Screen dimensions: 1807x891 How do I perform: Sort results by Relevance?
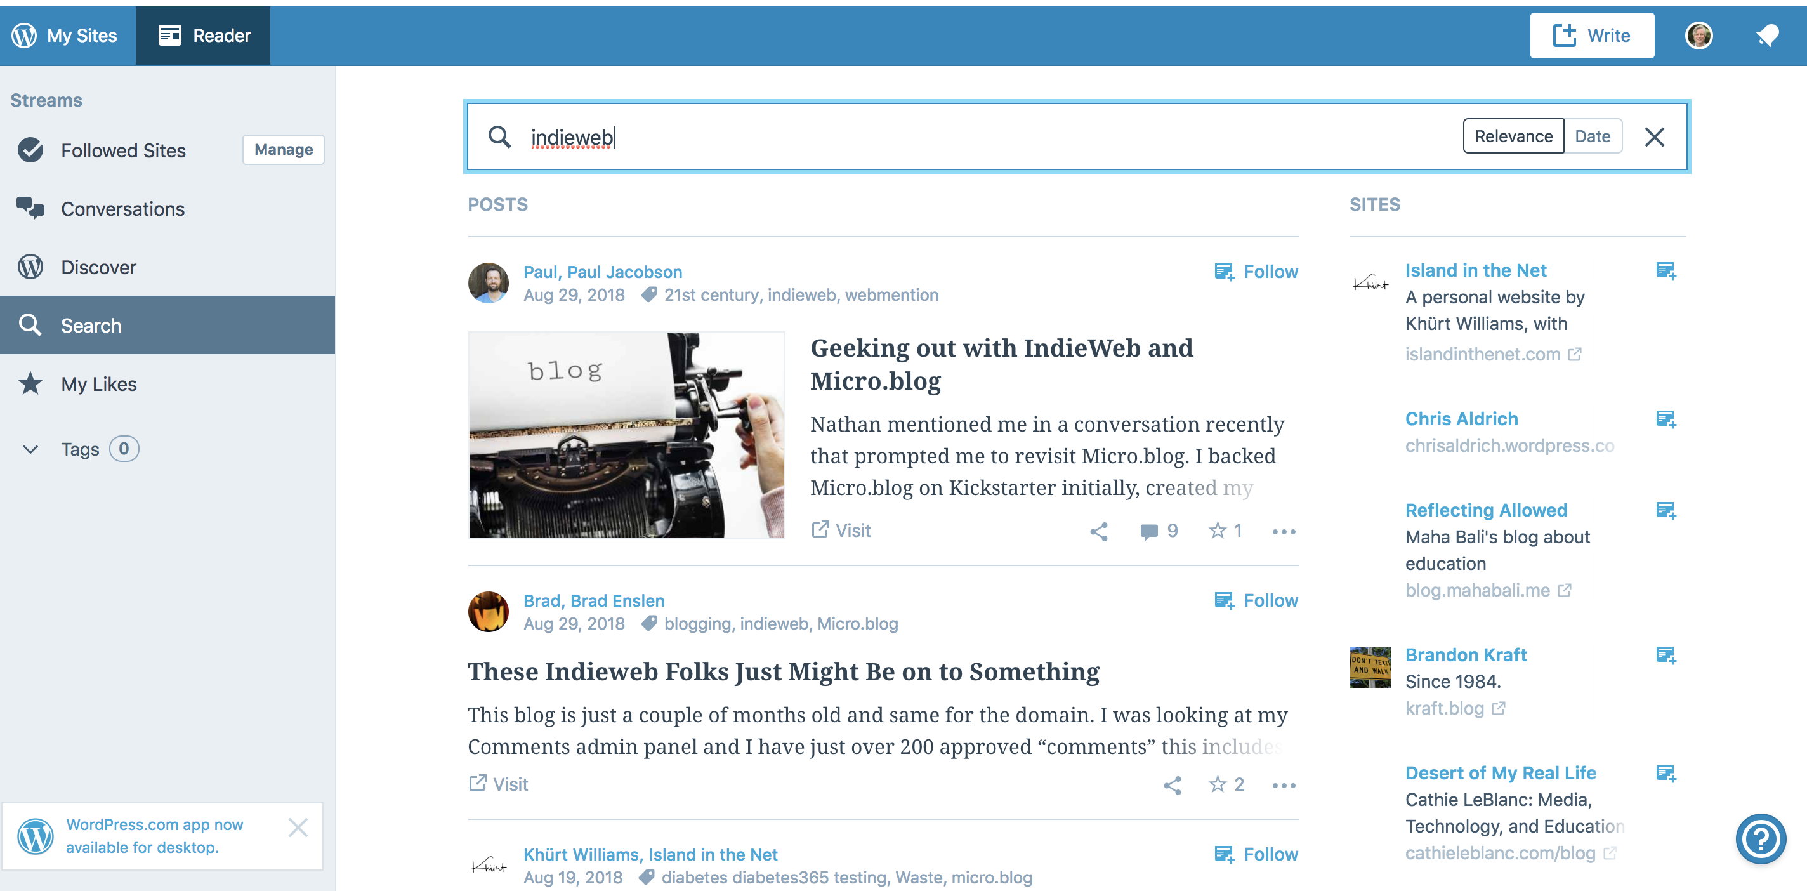point(1513,136)
